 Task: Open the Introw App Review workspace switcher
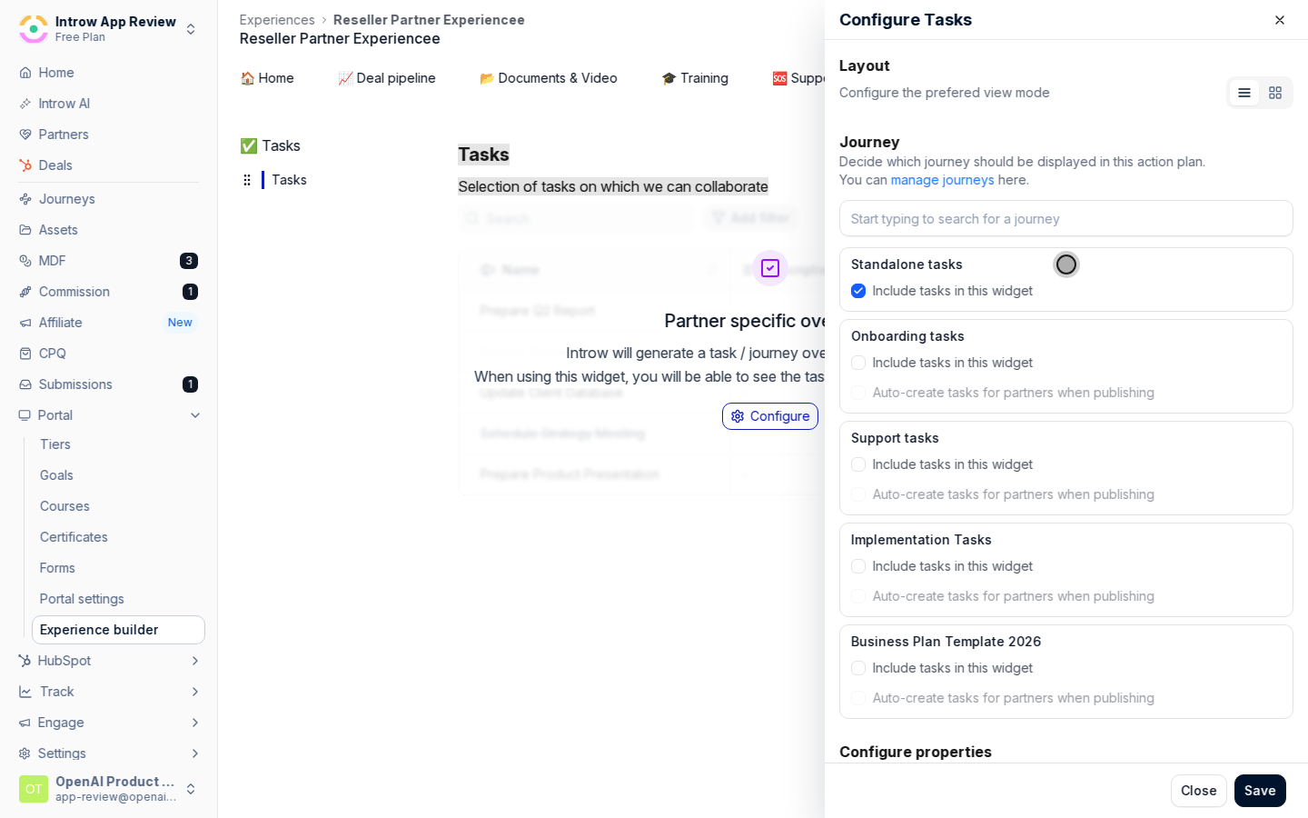click(109, 28)
